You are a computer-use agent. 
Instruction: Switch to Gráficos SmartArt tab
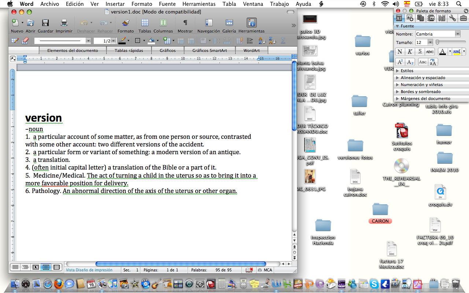(x=209, y=51)
